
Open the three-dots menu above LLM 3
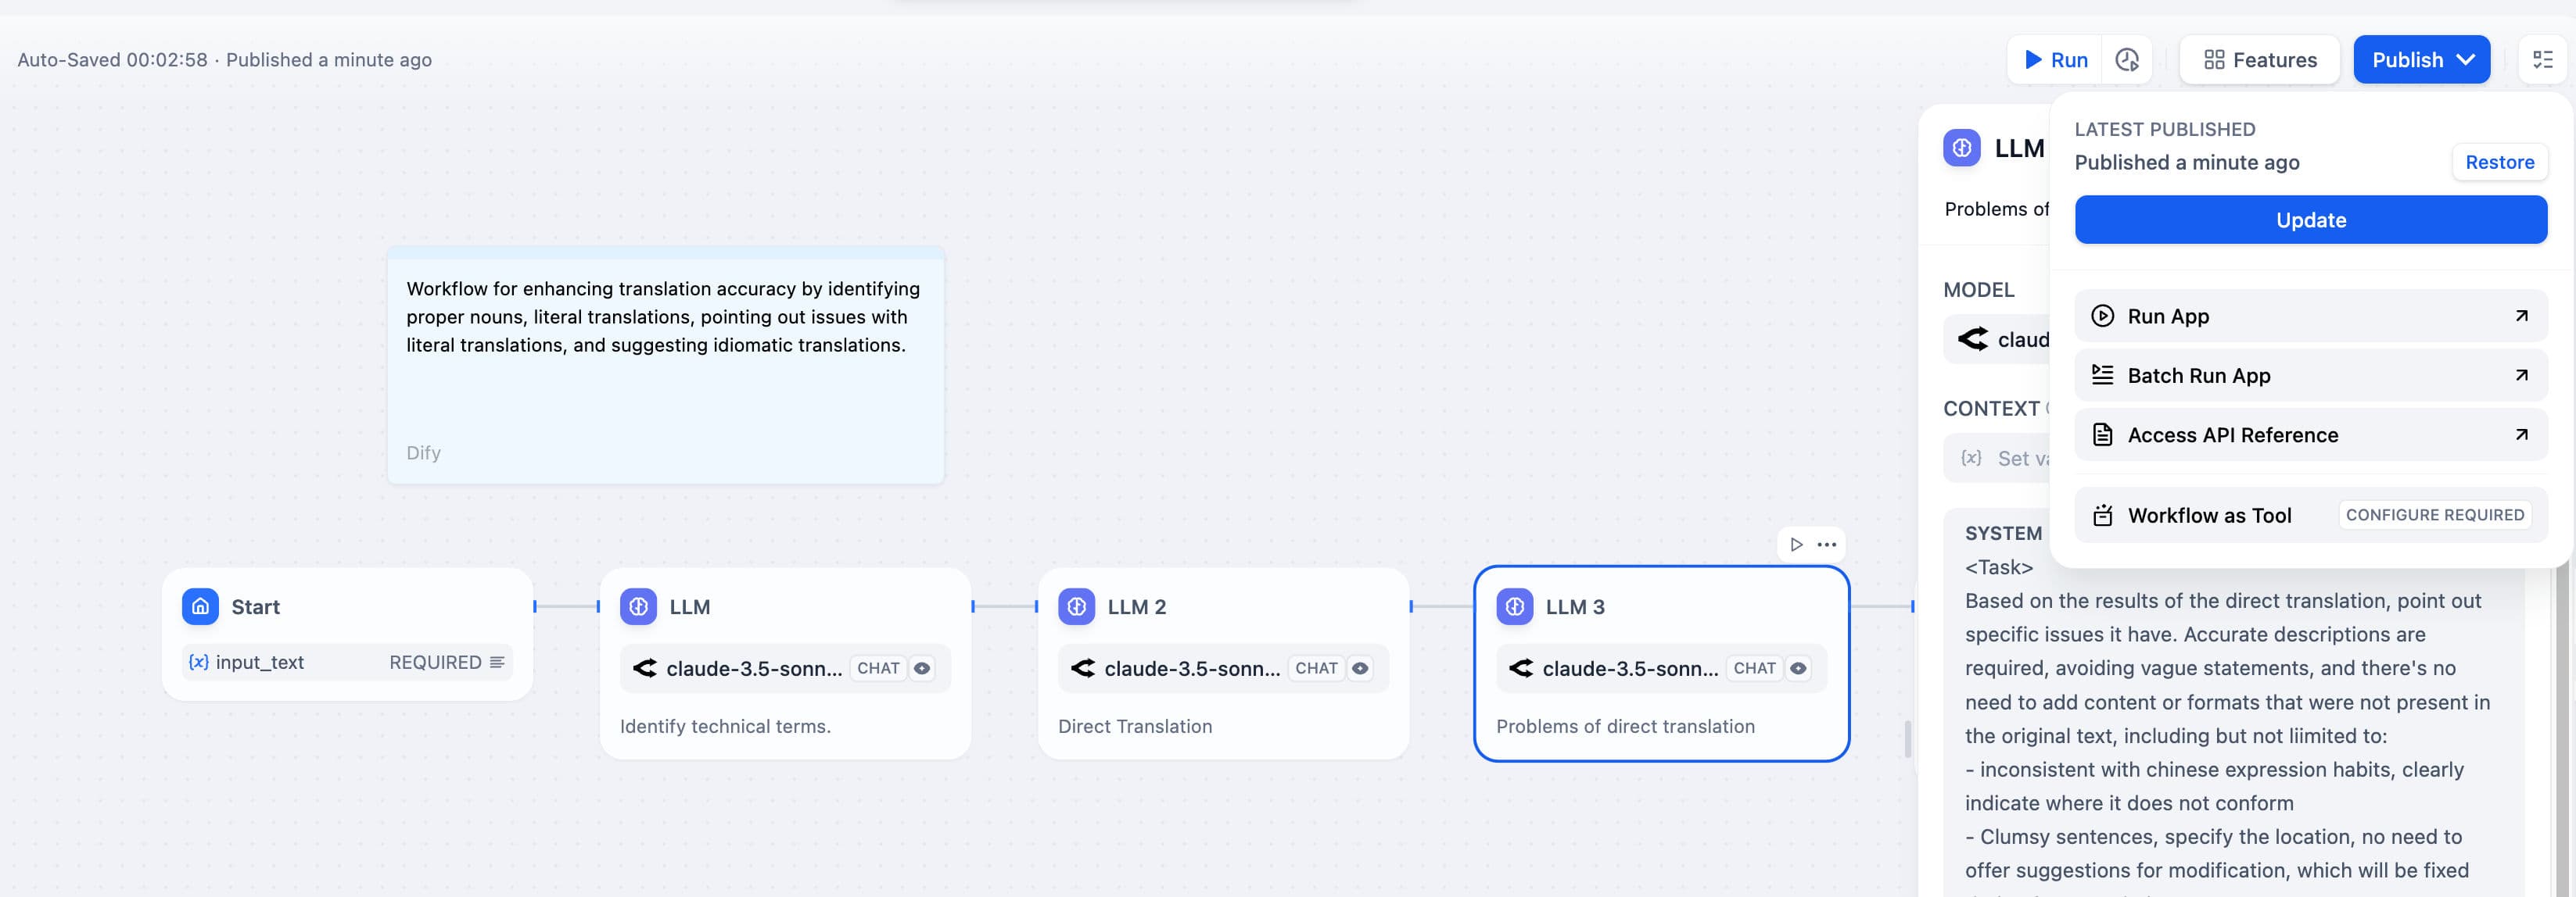[1827, 545]
